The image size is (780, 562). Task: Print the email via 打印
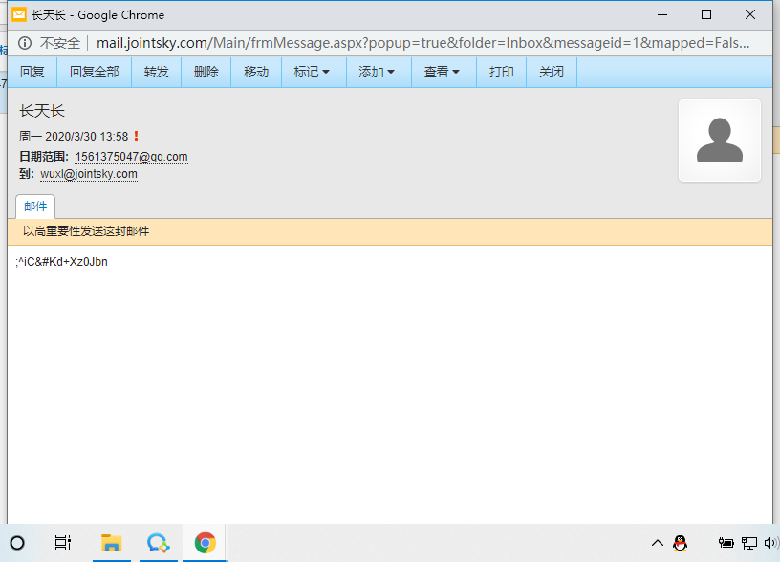(x=502, y=72)
